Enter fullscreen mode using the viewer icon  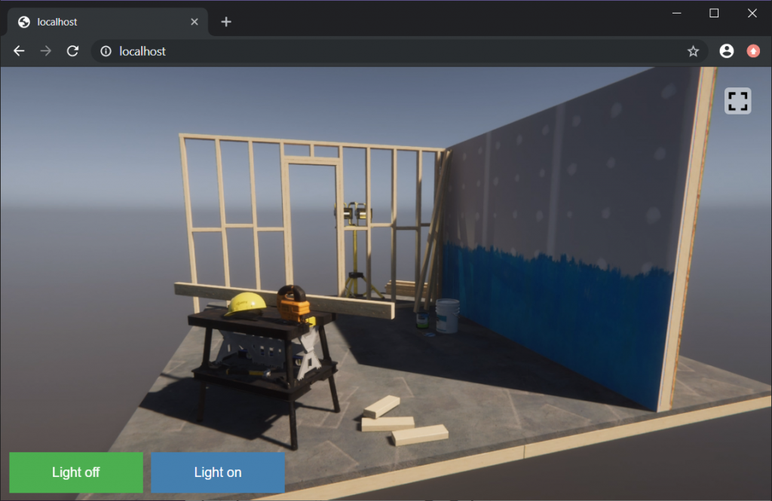coord(737,101)
